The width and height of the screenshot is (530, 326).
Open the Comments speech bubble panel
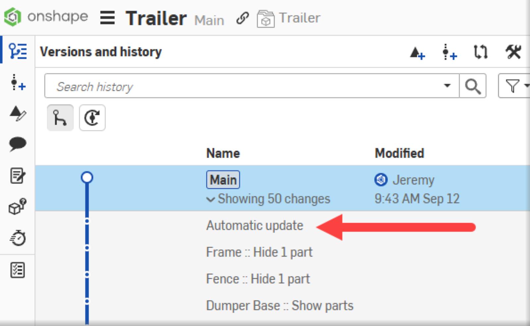tap(18, 144)
